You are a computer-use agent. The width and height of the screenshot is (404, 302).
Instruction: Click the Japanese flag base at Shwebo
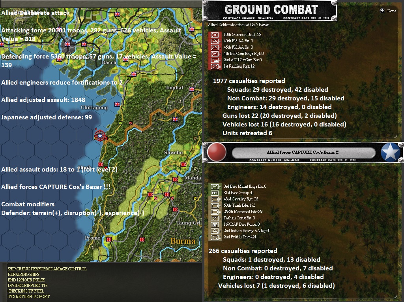[183, 164]
